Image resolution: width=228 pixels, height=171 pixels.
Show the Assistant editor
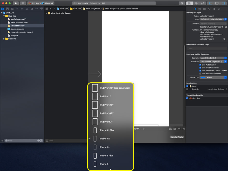196,3
